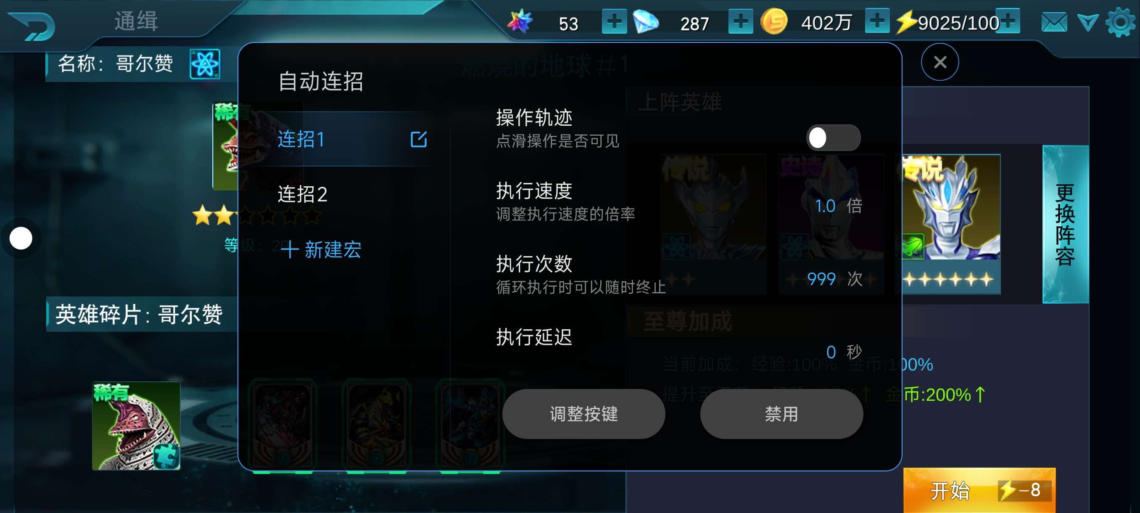
Task: Tap the back arrow icon
Action: 32,25
